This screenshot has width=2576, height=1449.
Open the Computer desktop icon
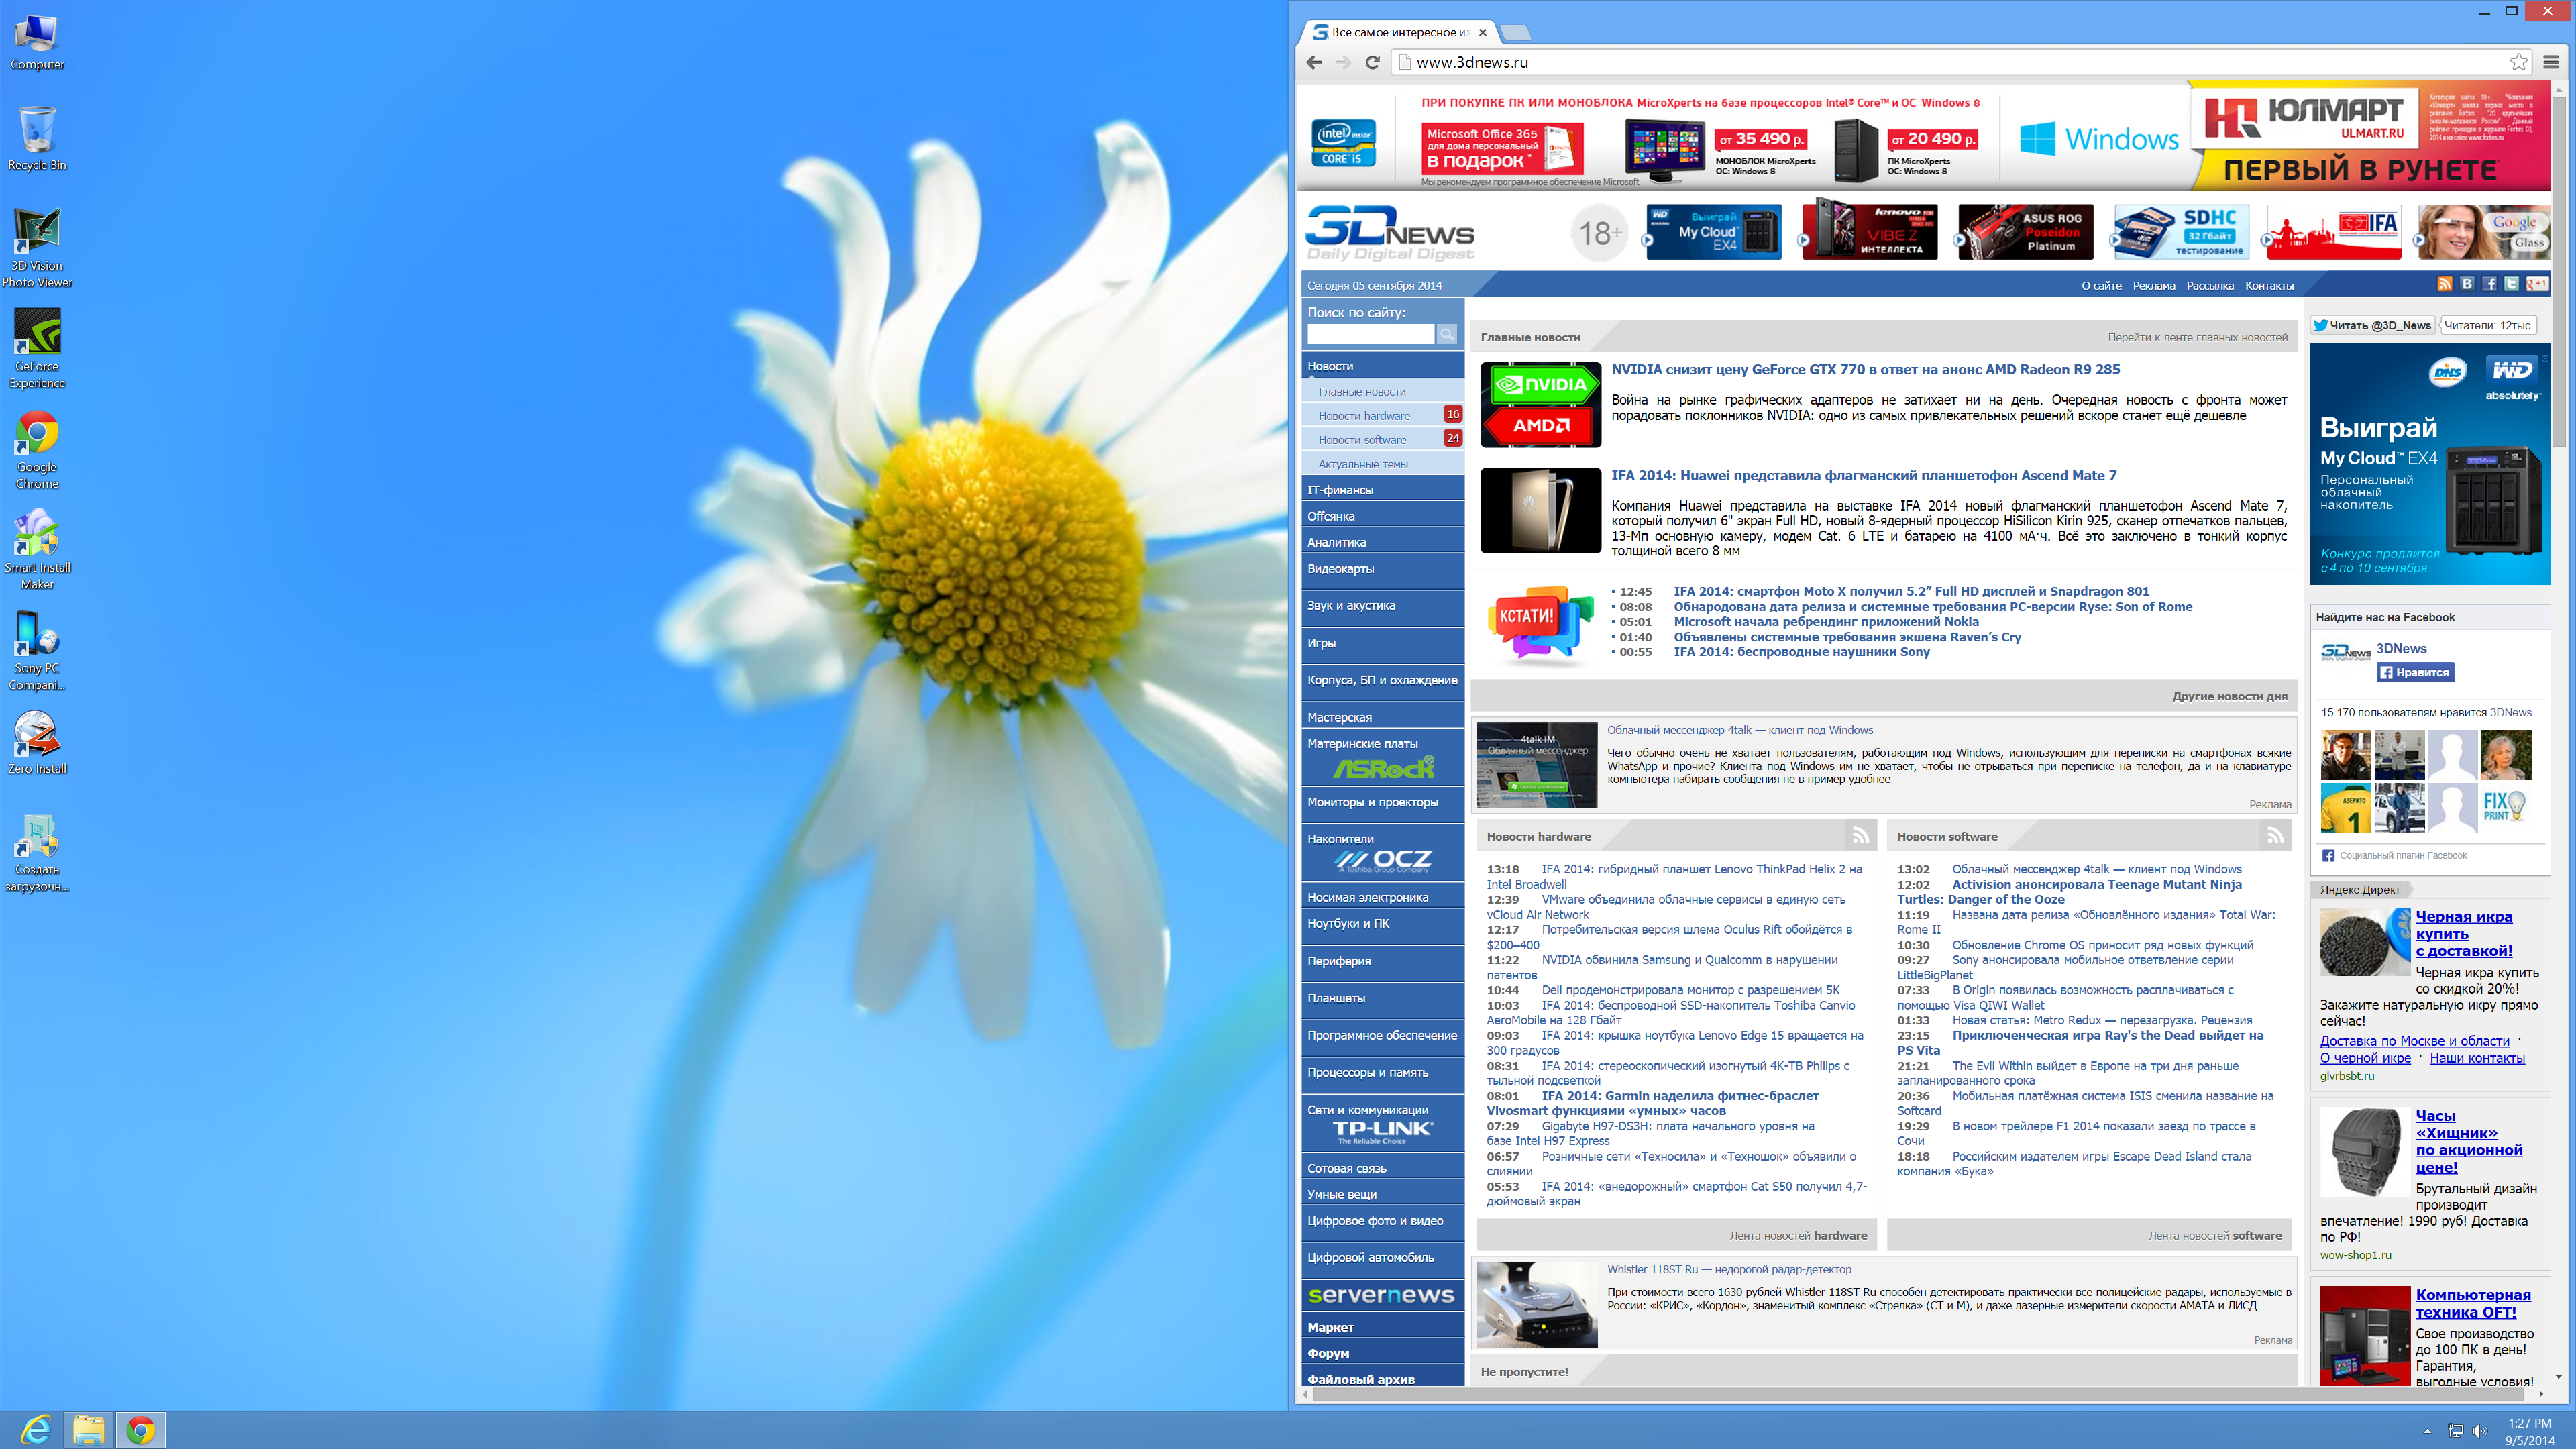pyautogui.click(x=37, y=43)
